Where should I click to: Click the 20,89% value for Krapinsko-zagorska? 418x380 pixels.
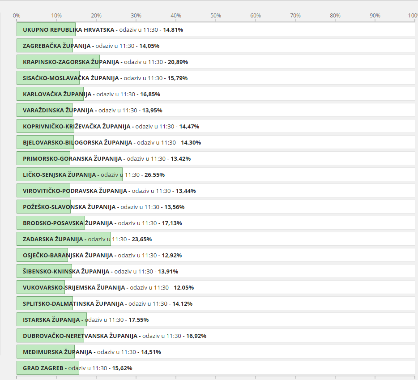pos(178,62)
